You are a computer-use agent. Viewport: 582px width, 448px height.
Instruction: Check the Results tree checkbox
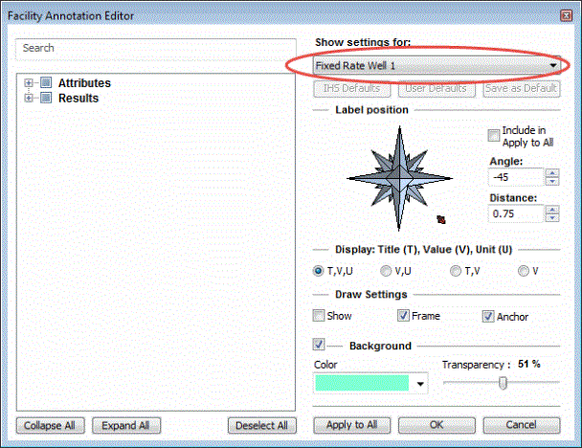(x=44, y=98)
